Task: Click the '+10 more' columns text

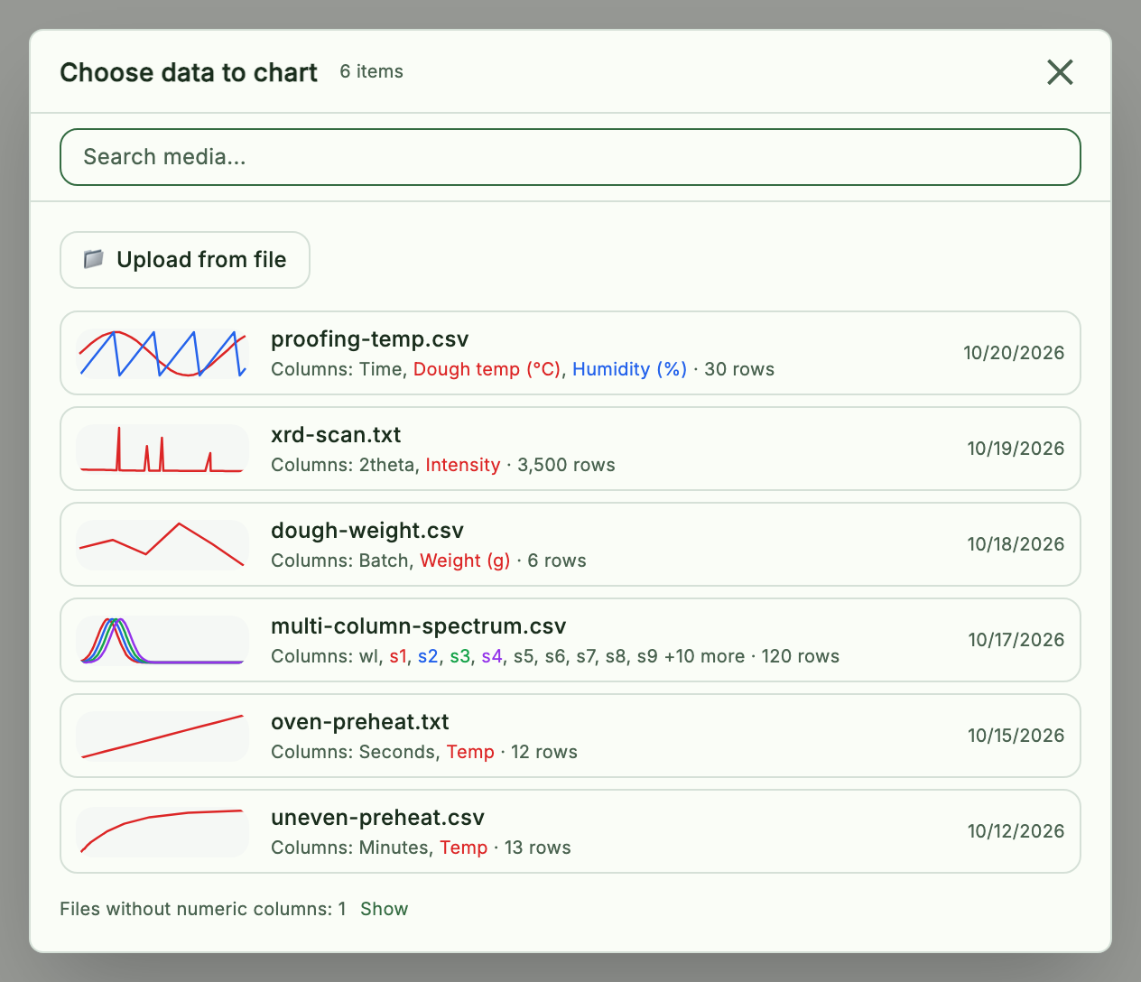Action: click(x=704, y=656)
